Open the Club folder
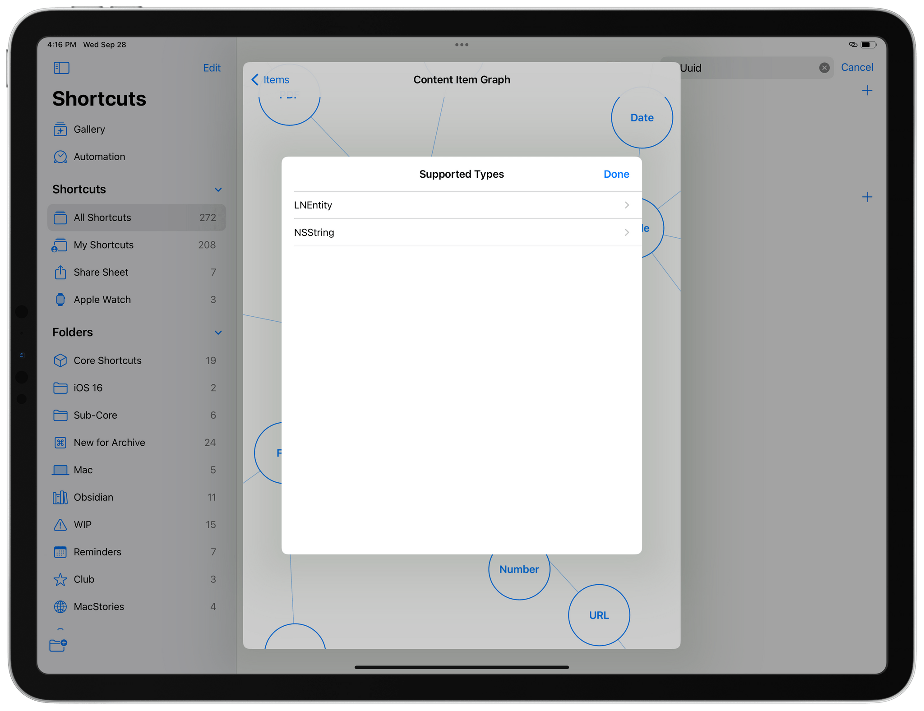 [136, 579]
